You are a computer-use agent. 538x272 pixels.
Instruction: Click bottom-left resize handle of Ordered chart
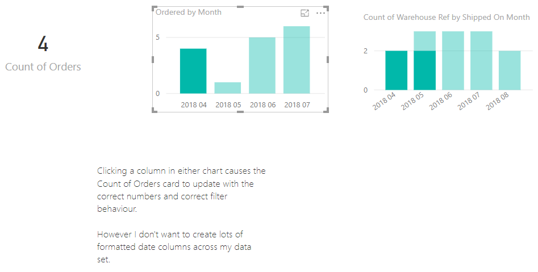pos(153,111)
